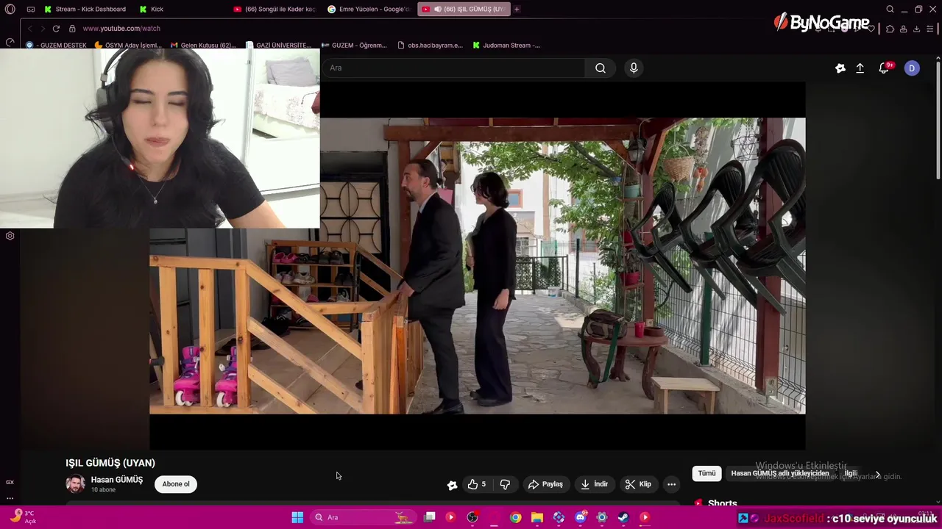Viewport: 942px width, 529px height.
Task: Open Task View on taskbar
Action: pos(430,517)
